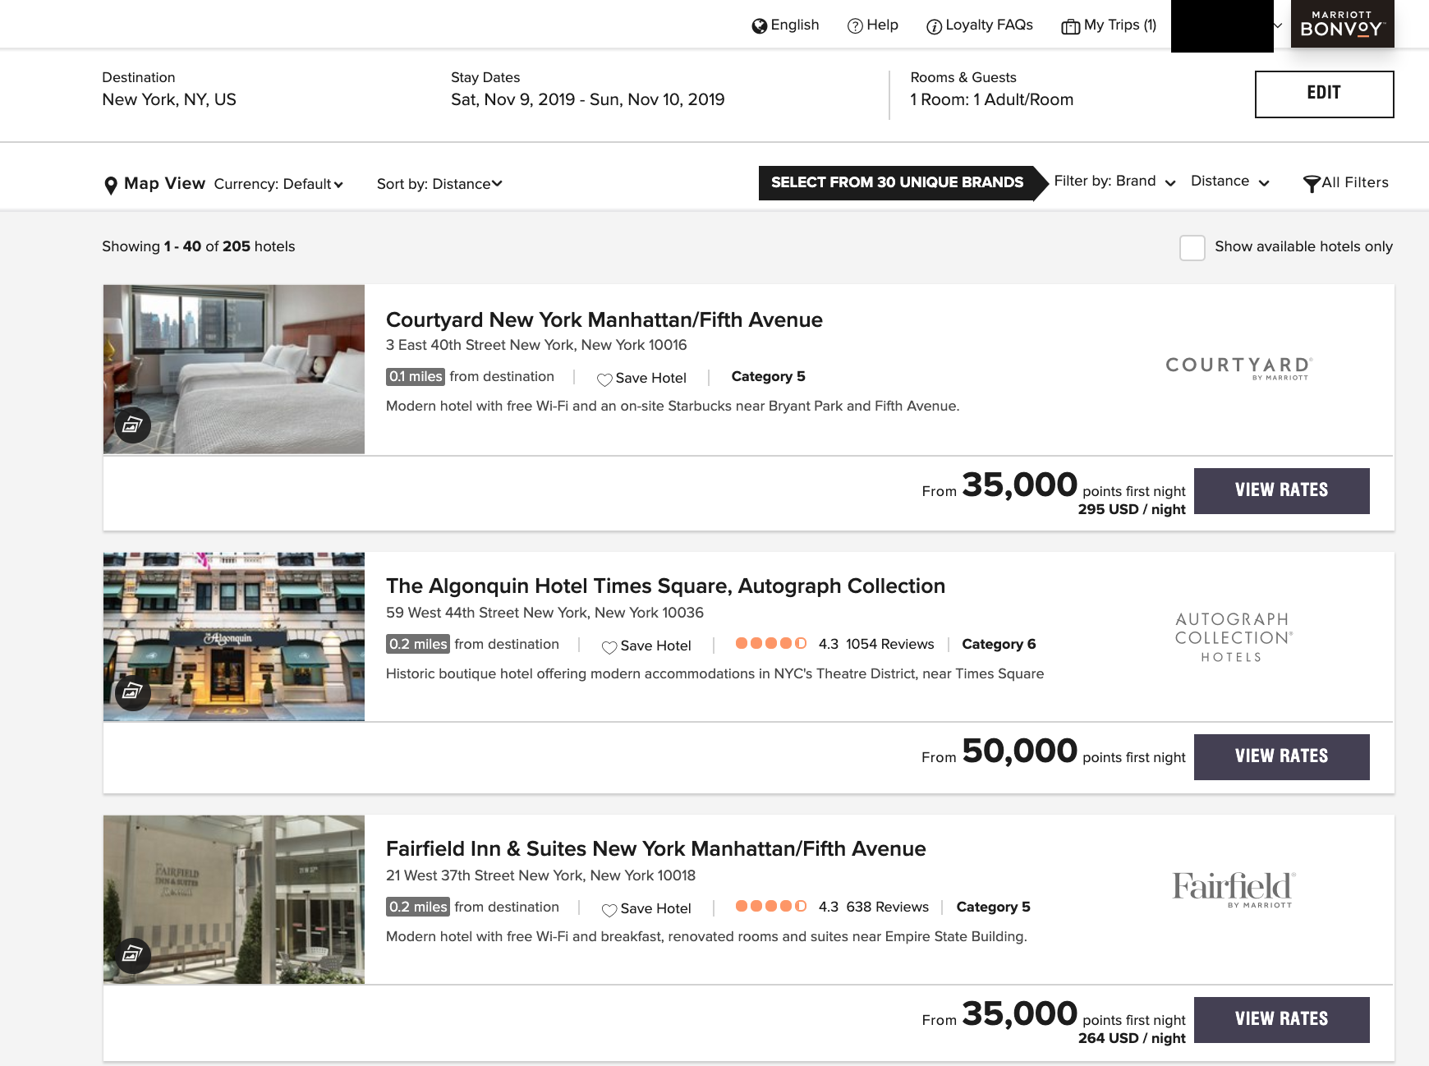Click the Courtyard by Marriott brand logo

(1239, 368)
